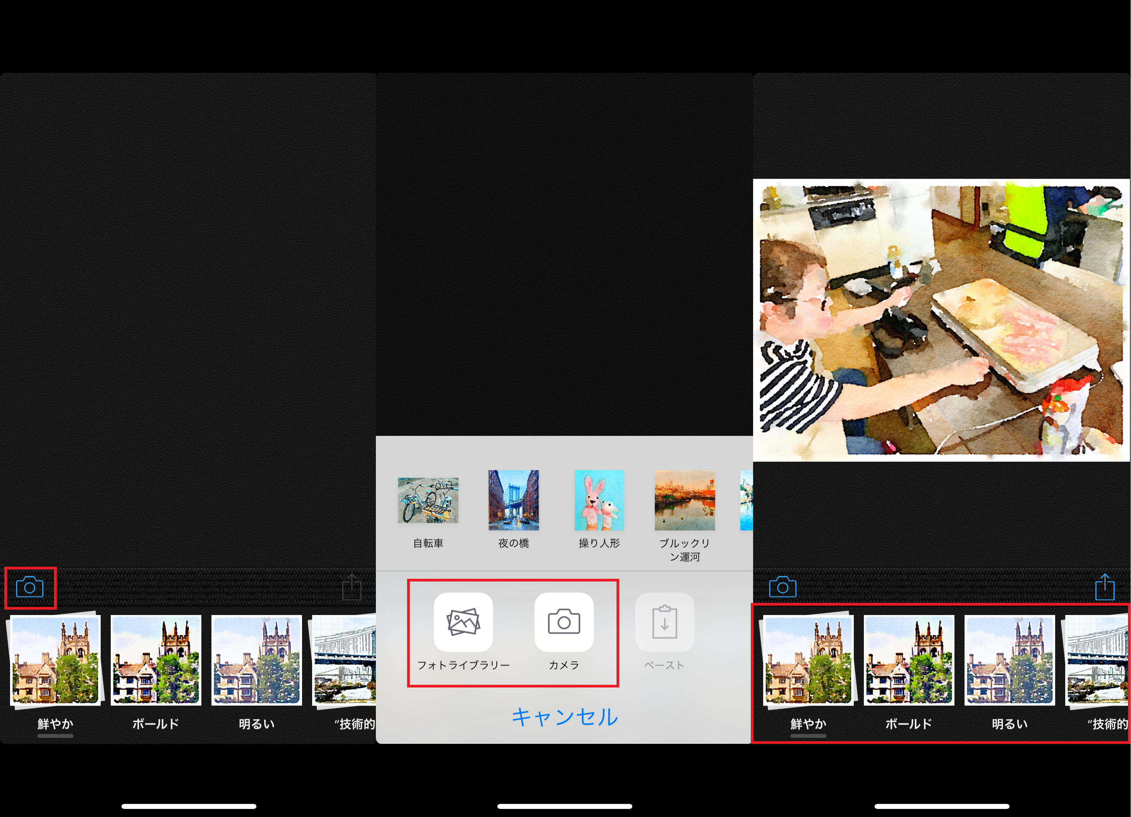This screenshot has width=1131, height=817.
Task: Apply 鮮やか filter in the right panel
Action: (x=808, y=661)
